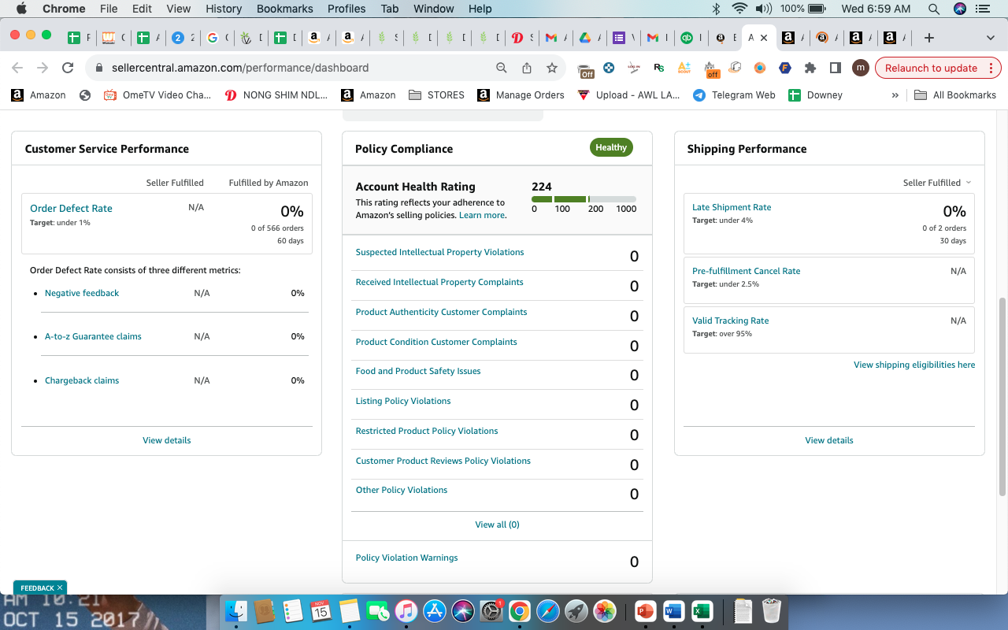The height and width of the screenshot is (630, 1008).
Task: Switch to the Google tab
Action: [217, 37]
